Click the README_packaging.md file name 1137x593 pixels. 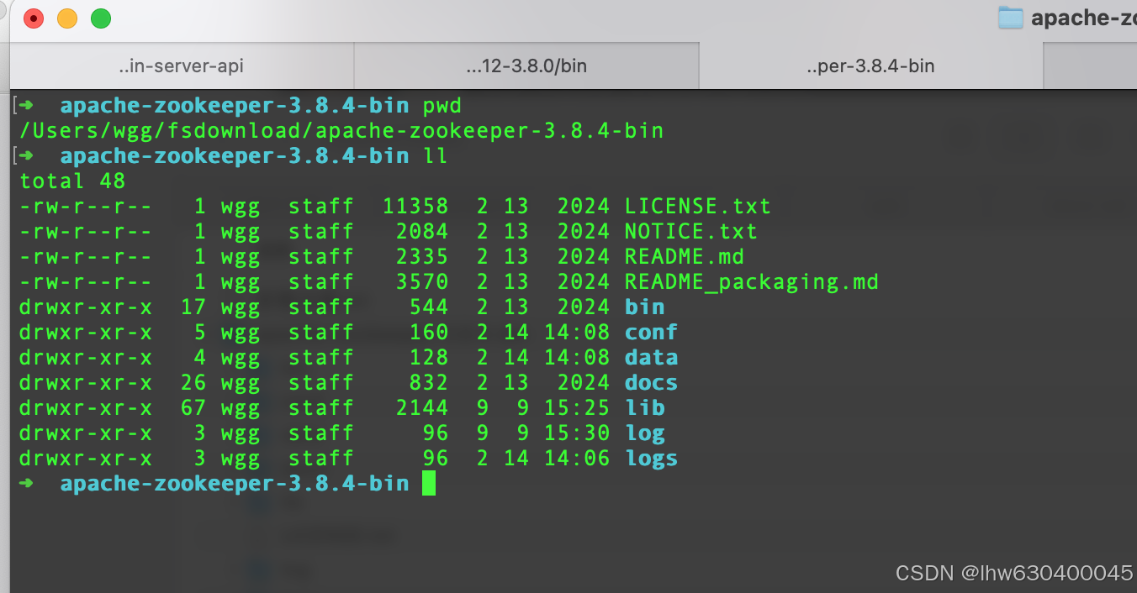coord(751,282)
